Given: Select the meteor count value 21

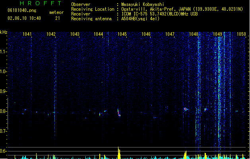Looking at the screenshot, I should [58, 18].
